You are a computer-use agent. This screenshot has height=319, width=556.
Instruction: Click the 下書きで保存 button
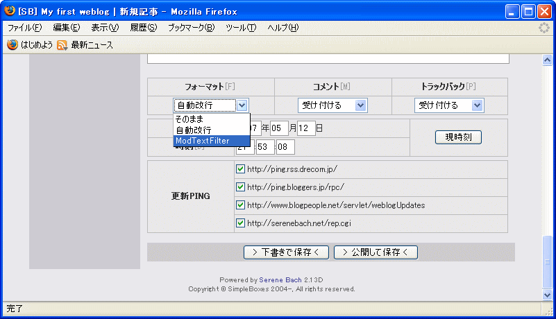(286, 252)
